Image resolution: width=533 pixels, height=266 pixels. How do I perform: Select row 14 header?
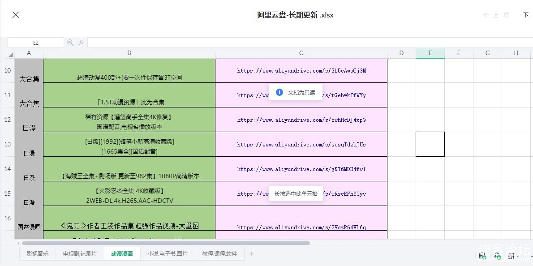tap(7, 169)
